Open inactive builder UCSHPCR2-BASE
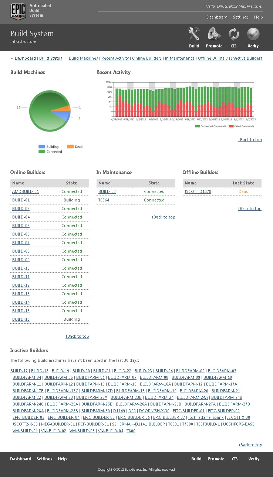 coord(239,424)
